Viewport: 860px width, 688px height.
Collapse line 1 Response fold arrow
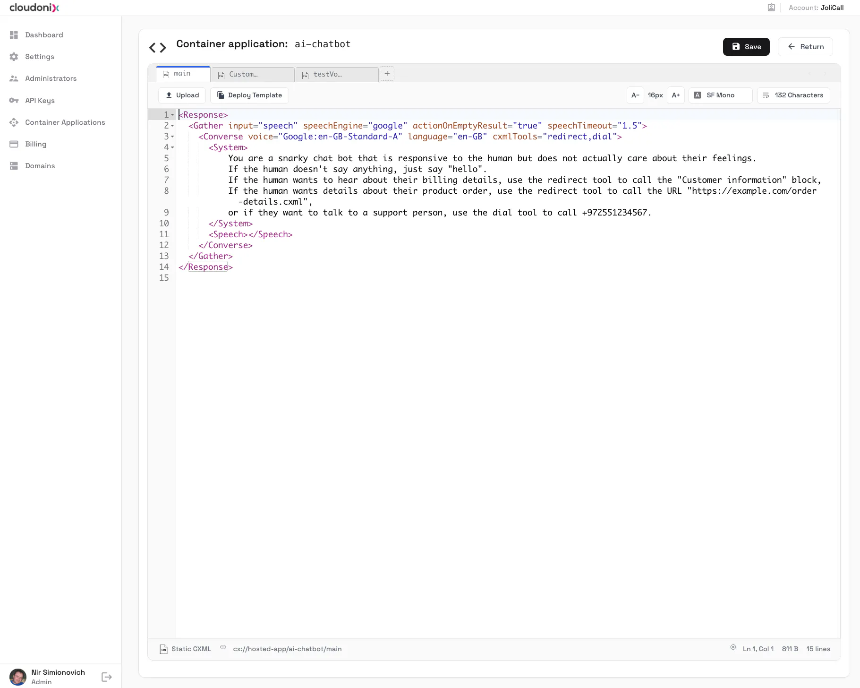pyautogui.click(x=172, y=115)
